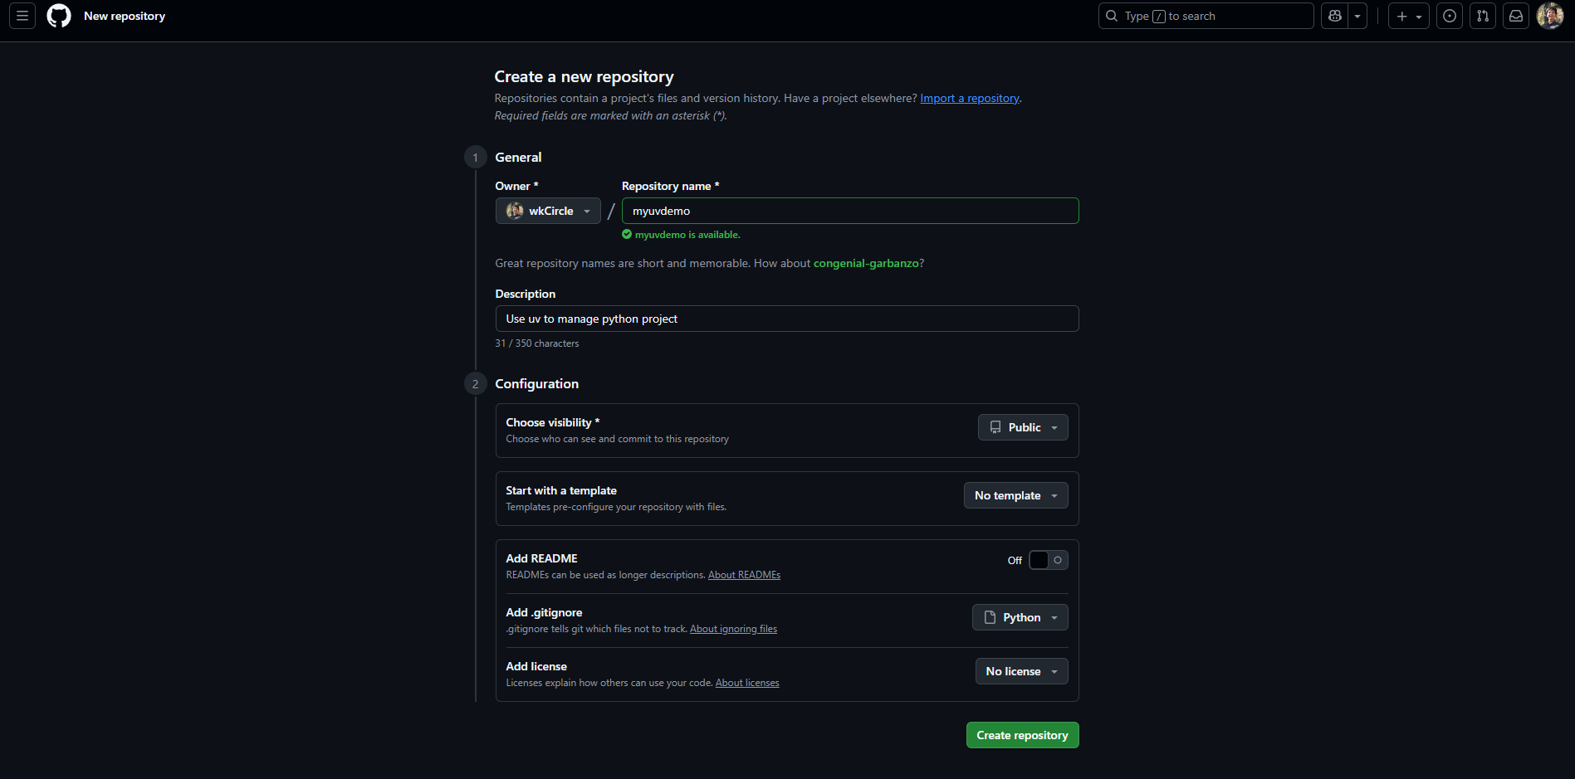The image size is (1575, 779).
Task: Click the myuvdemo availability checkmark
Action: point(627,235)
